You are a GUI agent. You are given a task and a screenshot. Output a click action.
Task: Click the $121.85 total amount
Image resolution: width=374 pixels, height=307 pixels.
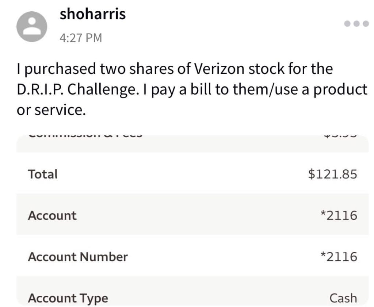tap(332, 174)
